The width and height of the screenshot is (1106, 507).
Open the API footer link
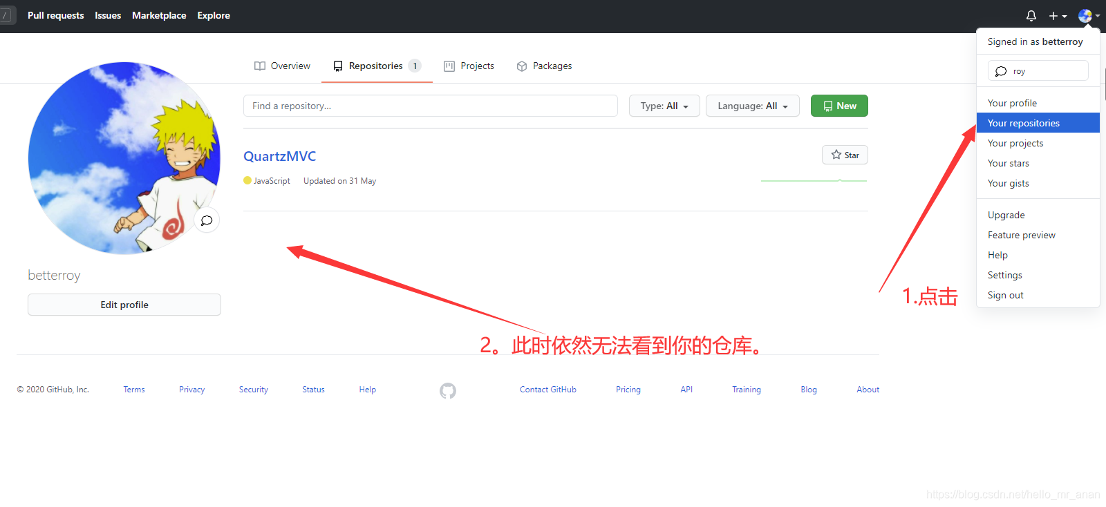686,390
